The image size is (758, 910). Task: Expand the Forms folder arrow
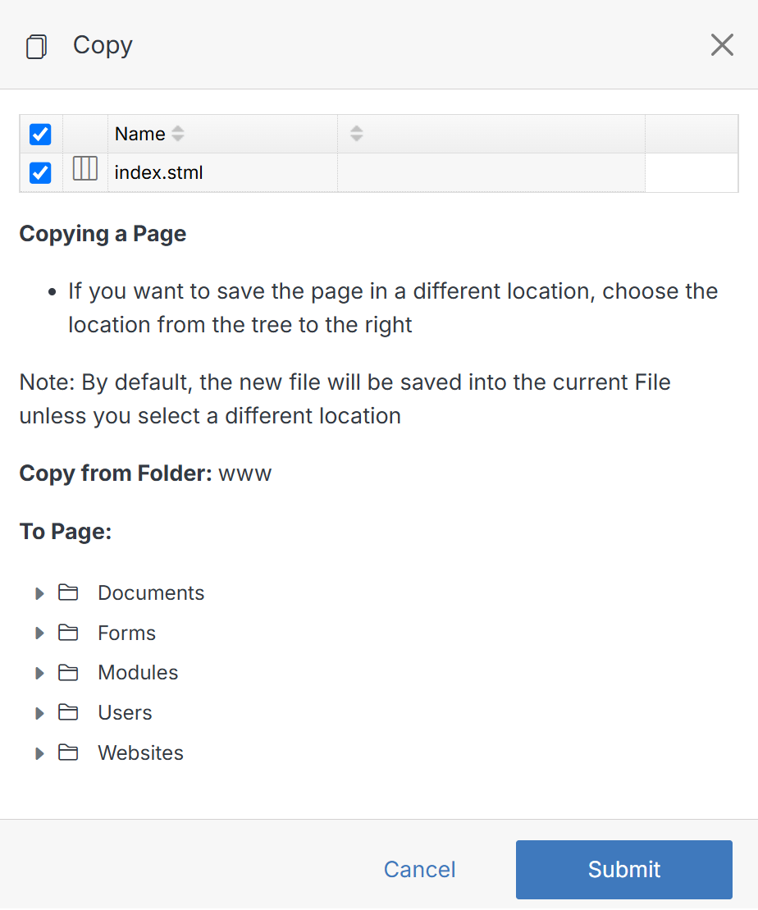[x=39, y=633]
